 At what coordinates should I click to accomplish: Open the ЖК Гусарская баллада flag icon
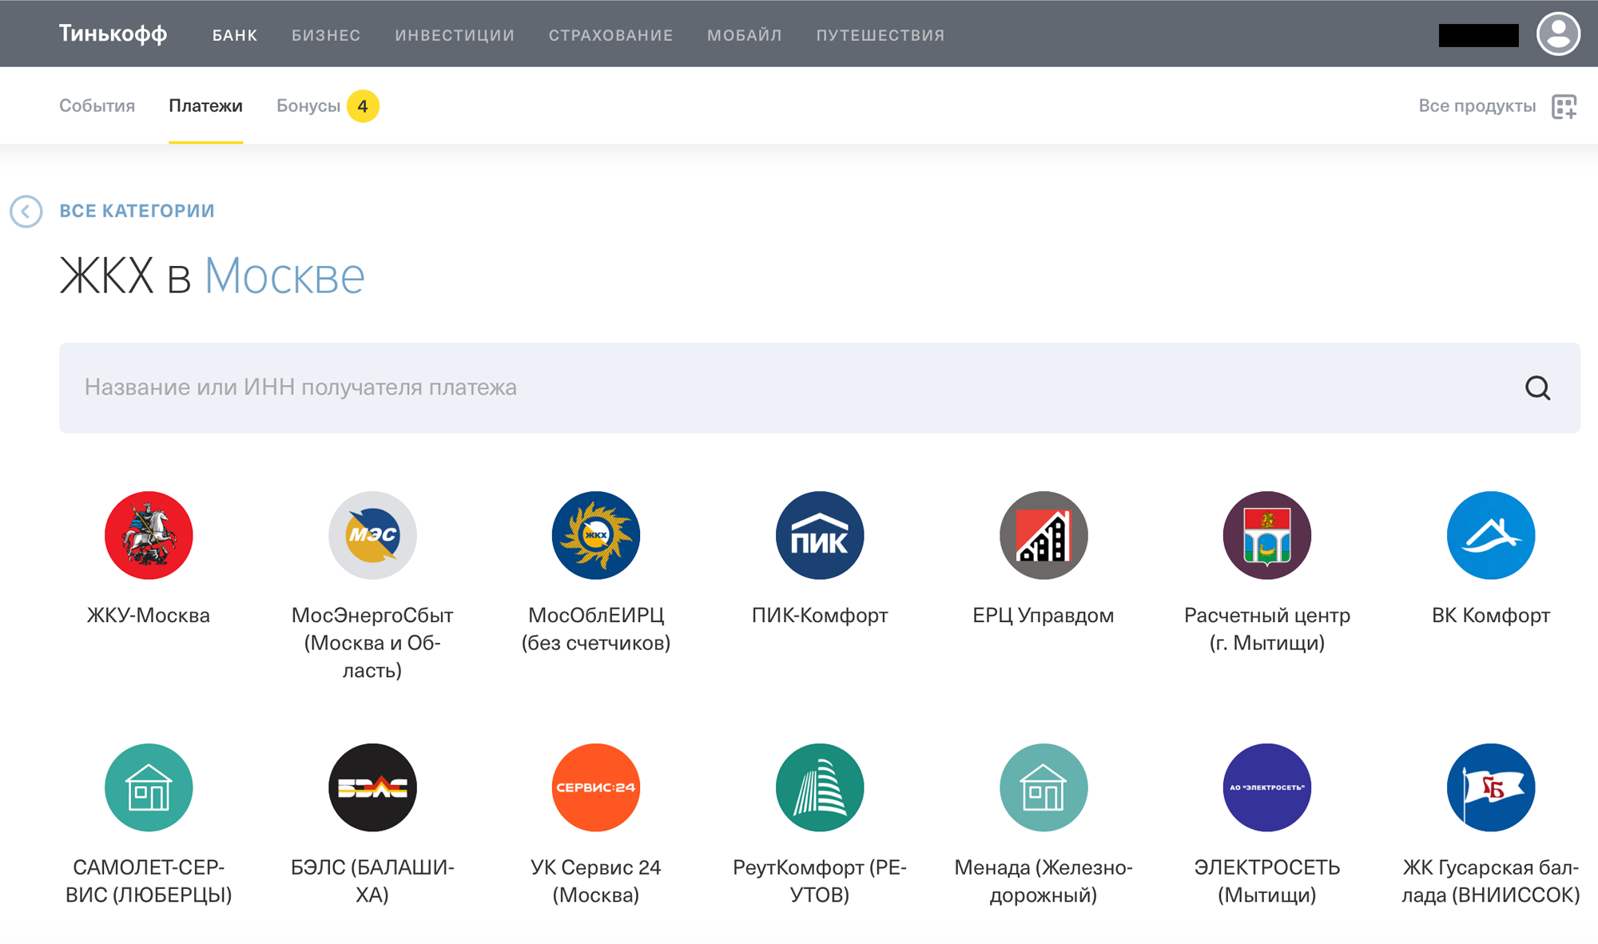[x=1491, y=787]
